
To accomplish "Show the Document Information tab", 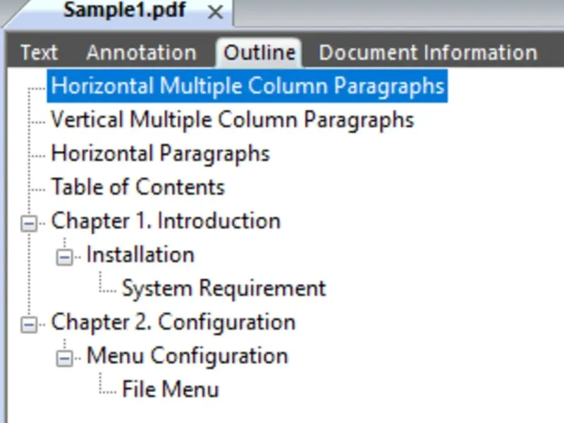I will click(428, 53).
